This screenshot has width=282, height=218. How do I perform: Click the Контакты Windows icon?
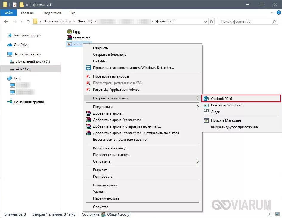tap(206, 105)
